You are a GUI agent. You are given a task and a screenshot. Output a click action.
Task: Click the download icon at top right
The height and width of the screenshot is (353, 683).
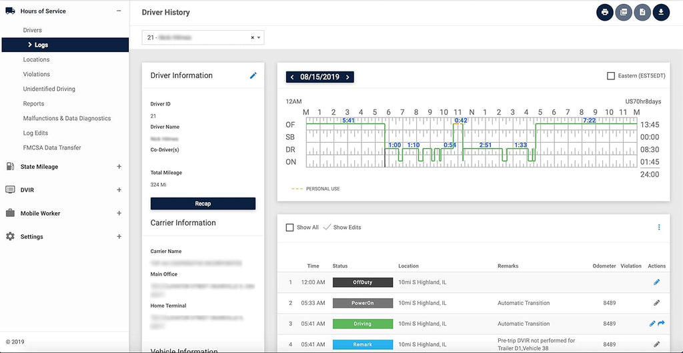point(661,12)
